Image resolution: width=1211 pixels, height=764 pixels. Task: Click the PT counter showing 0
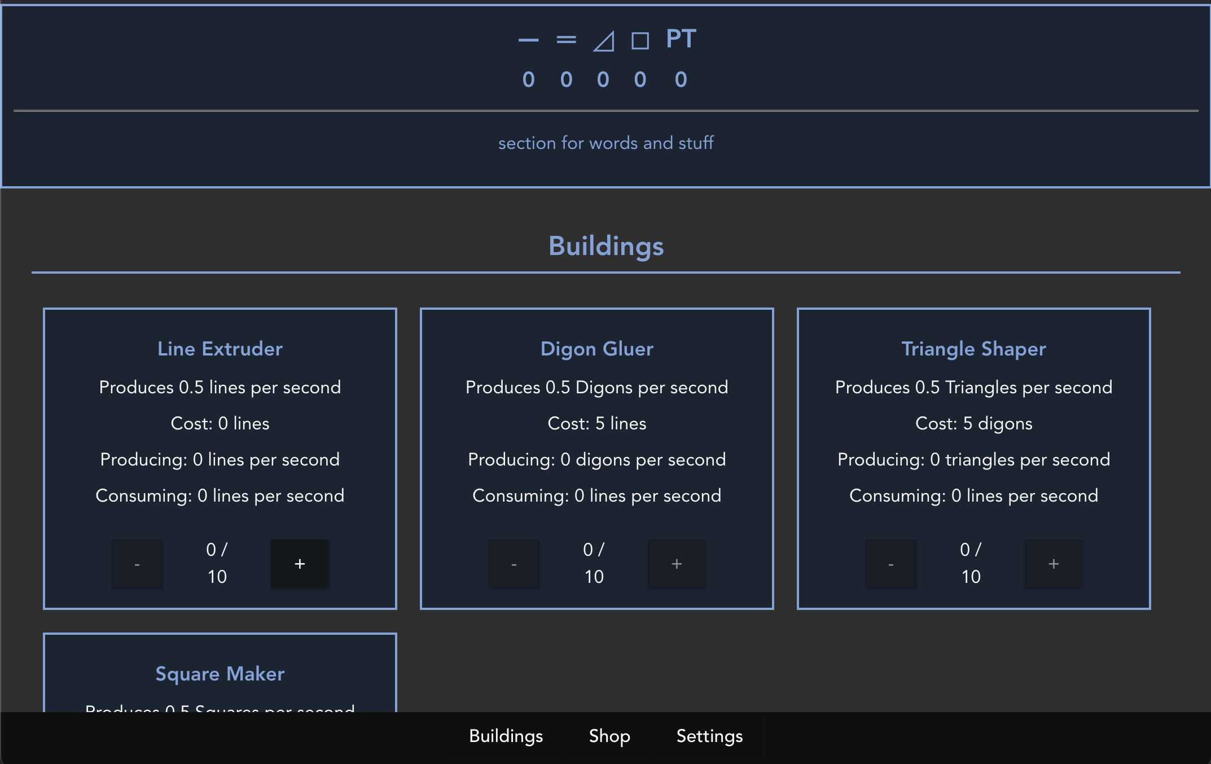click(x=680, y=79)
